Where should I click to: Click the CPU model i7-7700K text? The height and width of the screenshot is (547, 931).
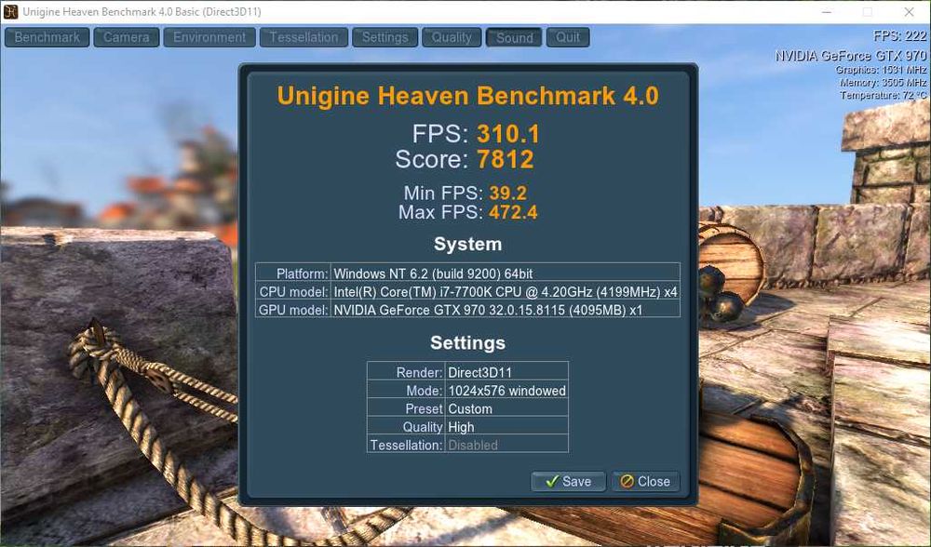(506, 291)
